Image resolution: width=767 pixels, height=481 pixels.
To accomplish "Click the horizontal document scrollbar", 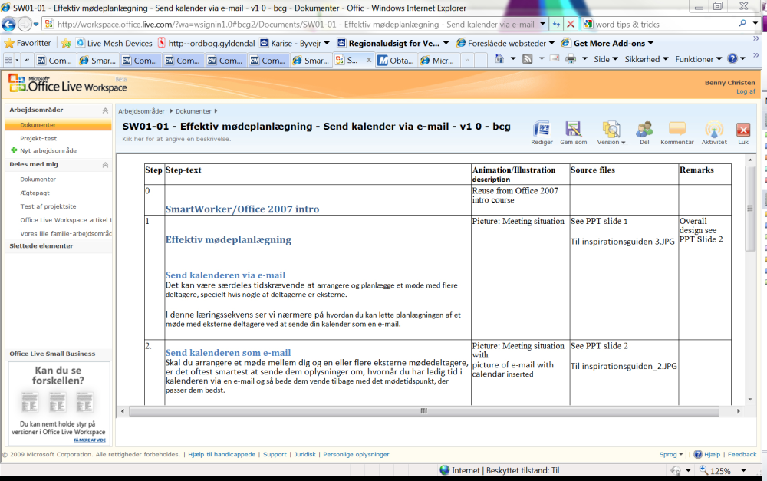I will (x=423, y=411).
